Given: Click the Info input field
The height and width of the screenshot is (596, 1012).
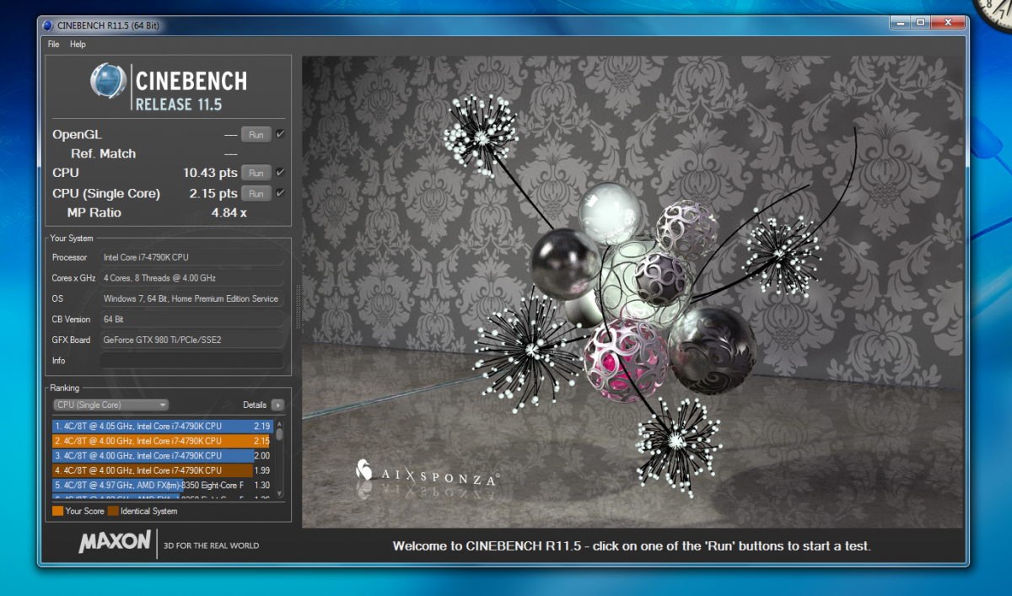Looking at the screenshot, I should (191, 360).
